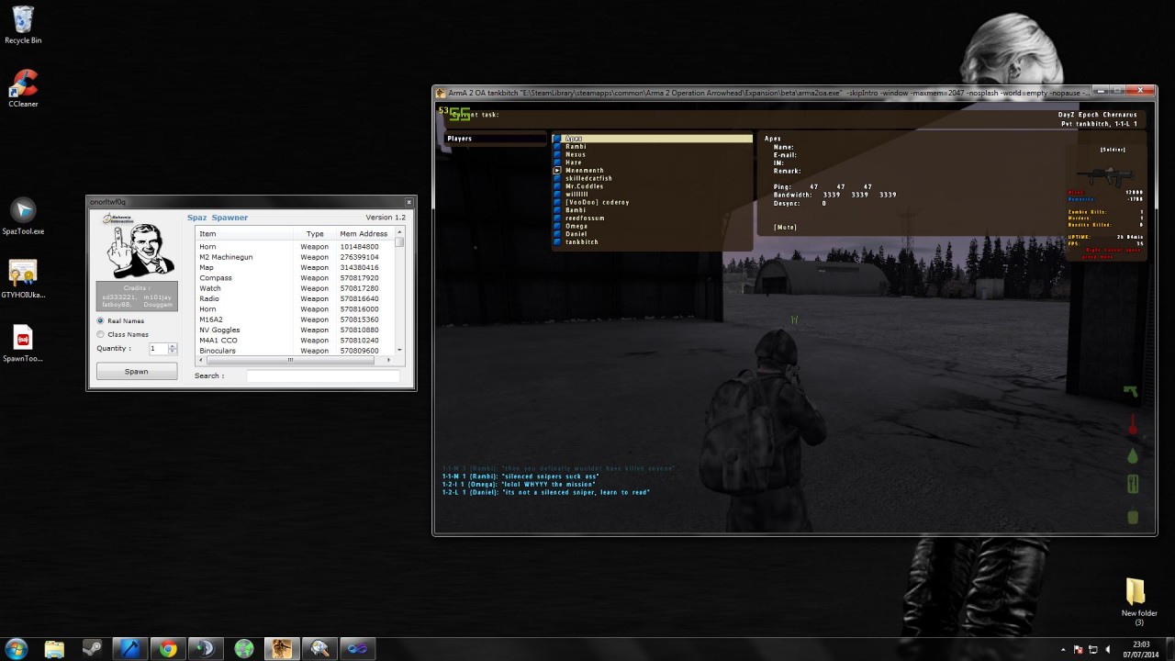Click the Spawn button
Viewport: 1175px width, 661px height.
tap(137, 372)
